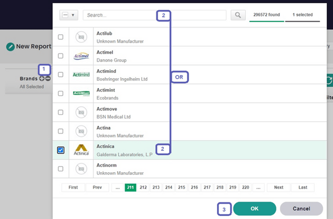Viewport: 333px width, 219px height.
Task: Go to page 220
Action: click(x=245, y=188)
